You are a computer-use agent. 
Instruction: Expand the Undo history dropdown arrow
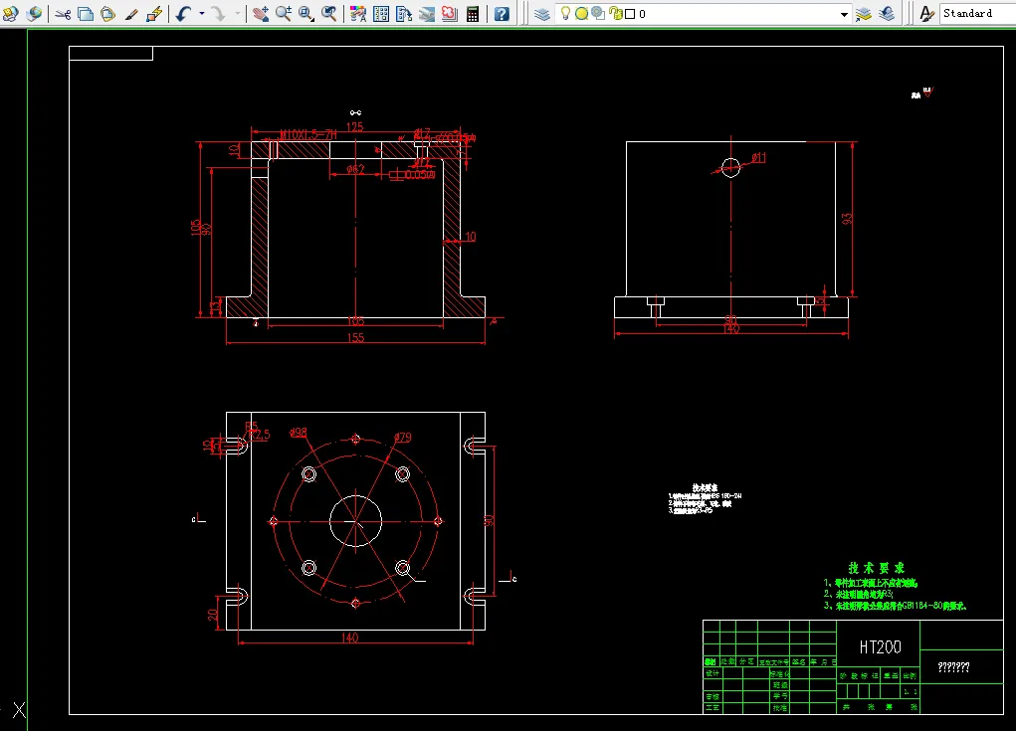[x=202, y=14]
